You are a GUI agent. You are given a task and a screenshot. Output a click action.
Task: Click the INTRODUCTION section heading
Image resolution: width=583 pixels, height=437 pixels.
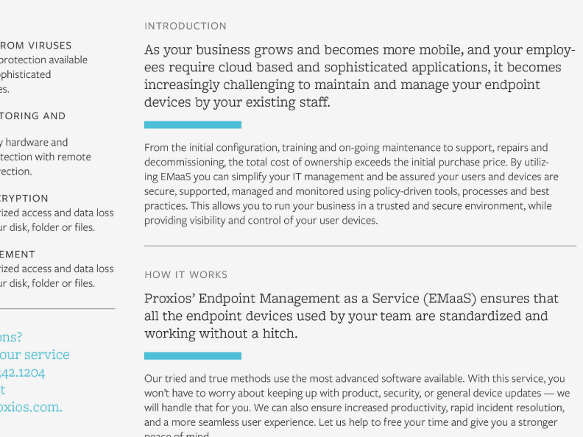coord(185,26)
